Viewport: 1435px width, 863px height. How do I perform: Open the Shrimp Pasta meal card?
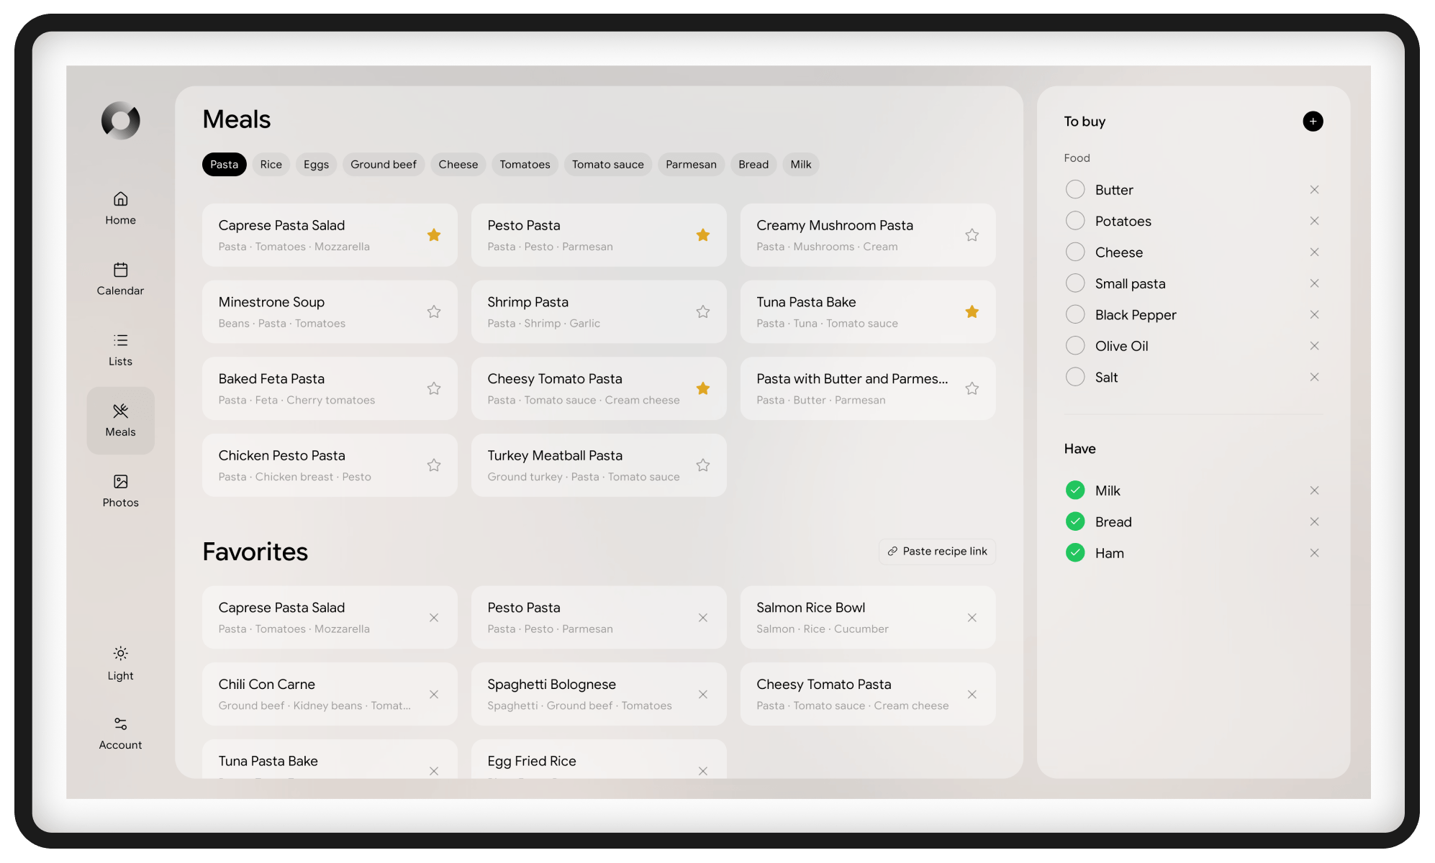[x=599, y=312]
